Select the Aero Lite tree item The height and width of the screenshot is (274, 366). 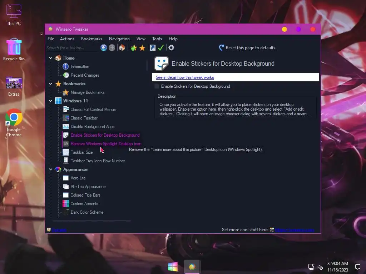[x=78, y=178]
